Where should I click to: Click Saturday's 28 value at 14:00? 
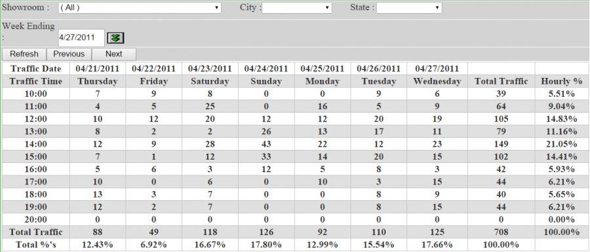point(210,144)
